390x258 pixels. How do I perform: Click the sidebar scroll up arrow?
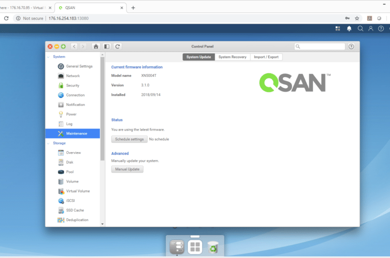coord(102,54)
